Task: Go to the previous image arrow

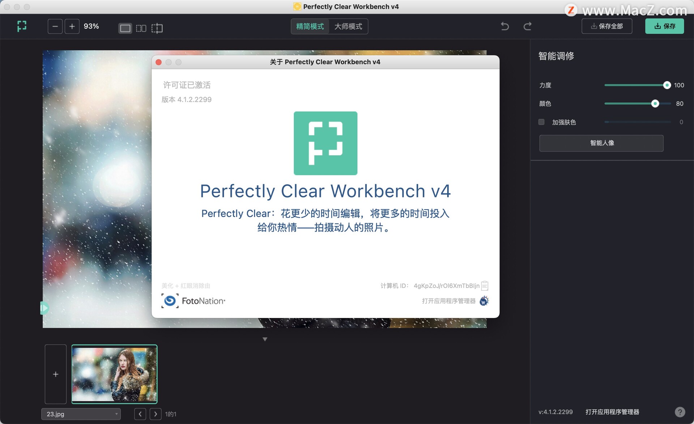Action: tap(140, 414)
